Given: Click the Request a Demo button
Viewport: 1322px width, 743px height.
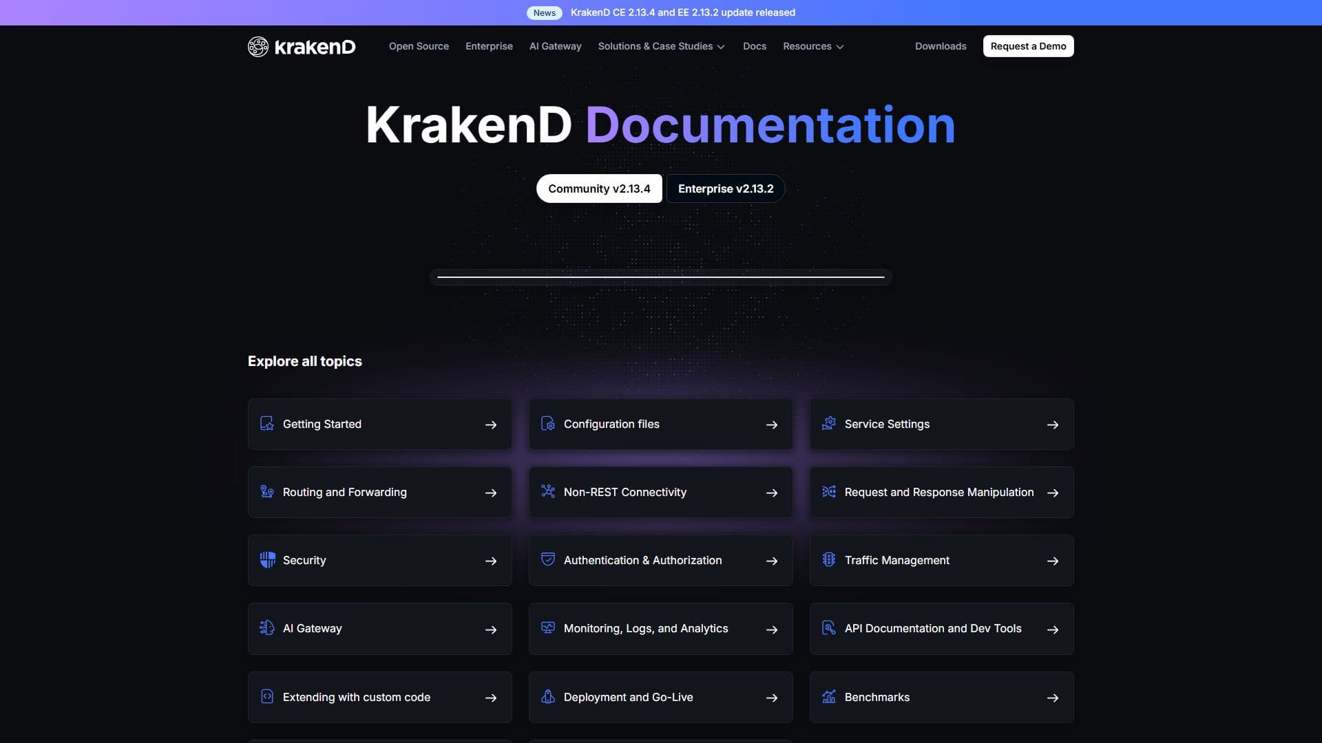Looking at the screenshot, I should pos(1029,46).
